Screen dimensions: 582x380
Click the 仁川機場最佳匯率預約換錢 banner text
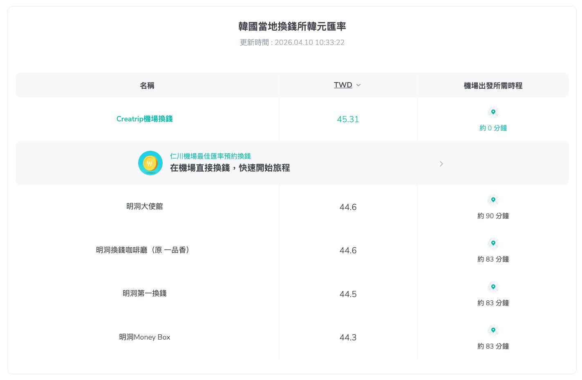[x=210, y=156]
